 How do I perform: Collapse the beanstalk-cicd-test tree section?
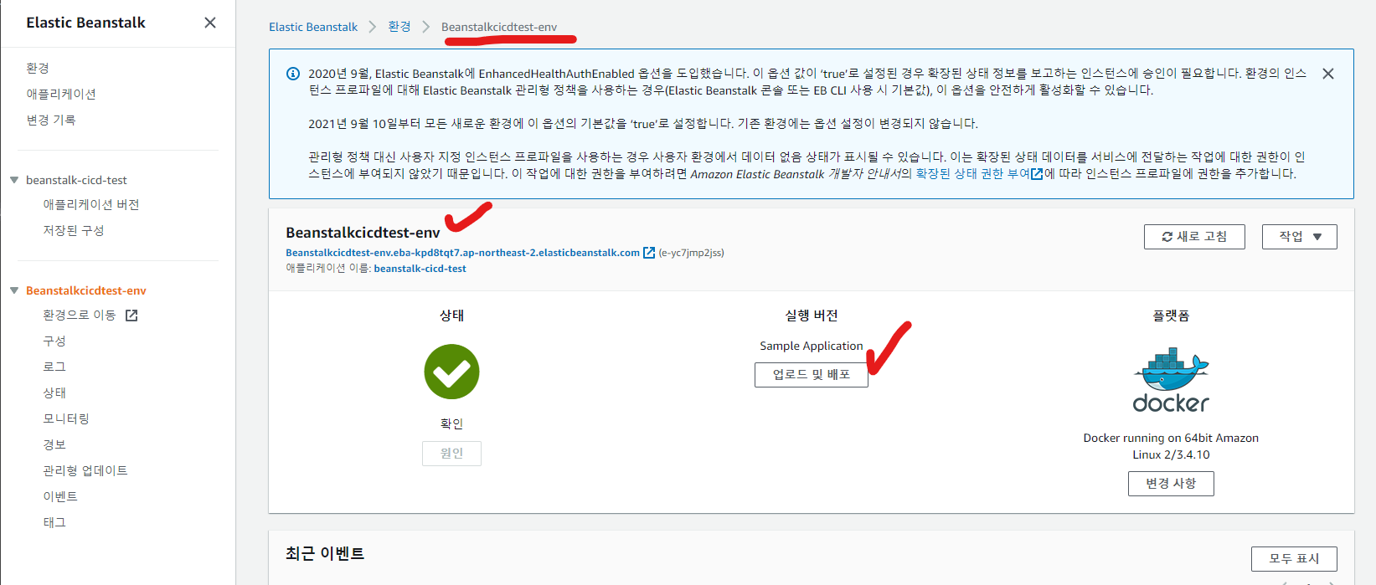(x=14, y=180)
